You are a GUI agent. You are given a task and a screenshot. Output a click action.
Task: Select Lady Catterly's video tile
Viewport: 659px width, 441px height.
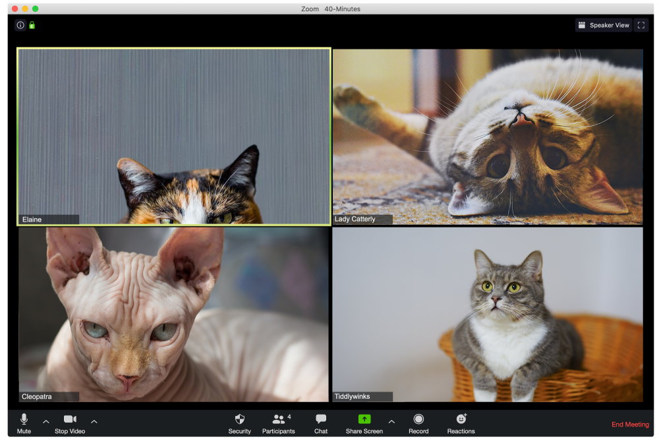click(488, 136)
